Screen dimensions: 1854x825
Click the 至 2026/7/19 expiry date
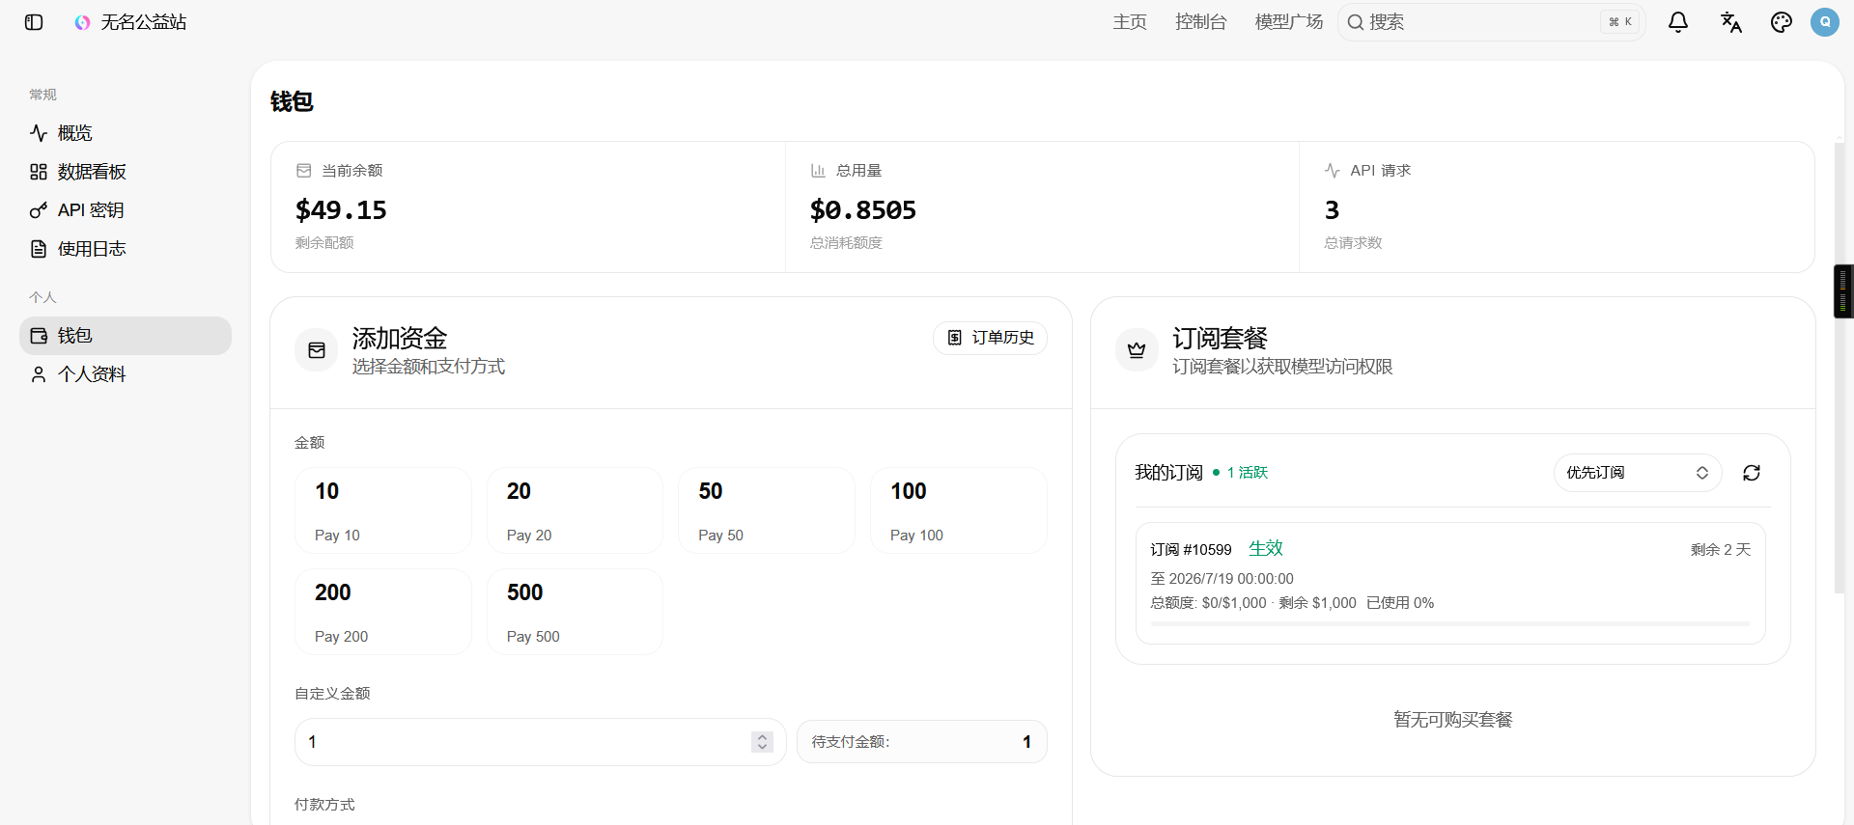tap(1222, 579)
